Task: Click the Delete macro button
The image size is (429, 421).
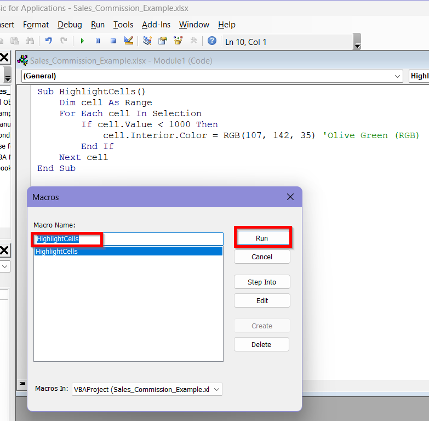Action: point(261,344)
